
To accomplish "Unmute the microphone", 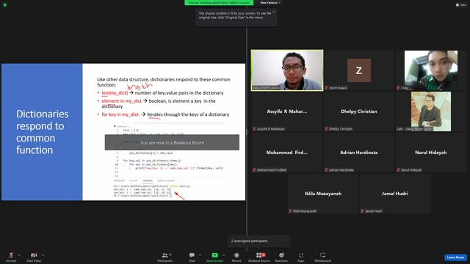I will coord(11,257).
